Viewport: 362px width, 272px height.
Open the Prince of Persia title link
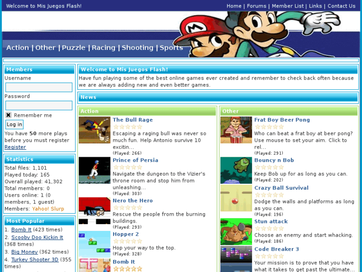point(135,160)
